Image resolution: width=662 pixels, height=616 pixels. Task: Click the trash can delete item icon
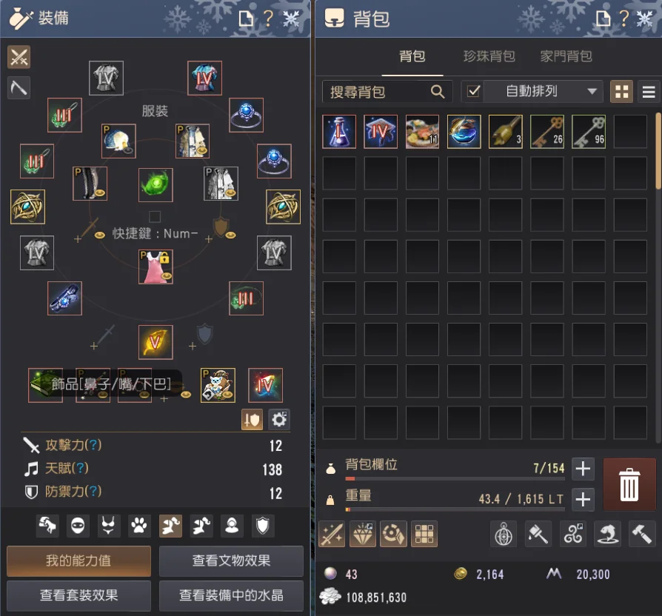629,484
